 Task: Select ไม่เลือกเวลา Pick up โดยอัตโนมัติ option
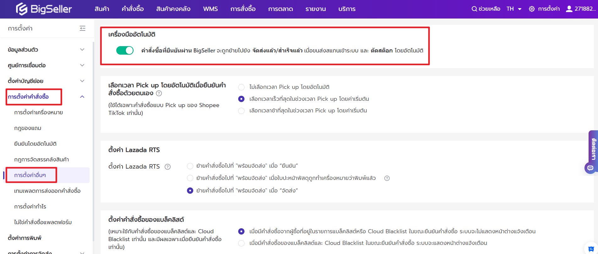pos(241,87)
